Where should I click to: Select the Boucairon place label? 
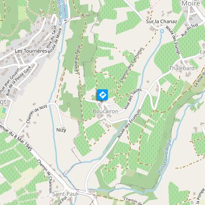coord(105,111)
